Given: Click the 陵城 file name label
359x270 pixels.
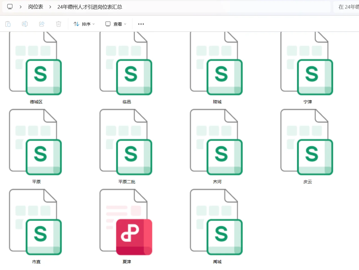Looking at the screenshot, I should pyautogui.click(x=217, y=102).
